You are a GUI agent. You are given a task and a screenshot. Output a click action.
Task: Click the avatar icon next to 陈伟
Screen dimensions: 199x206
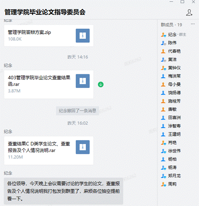(164, 43)
